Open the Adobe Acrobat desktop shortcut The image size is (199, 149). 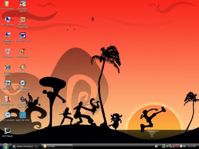(x=8, y=102)
